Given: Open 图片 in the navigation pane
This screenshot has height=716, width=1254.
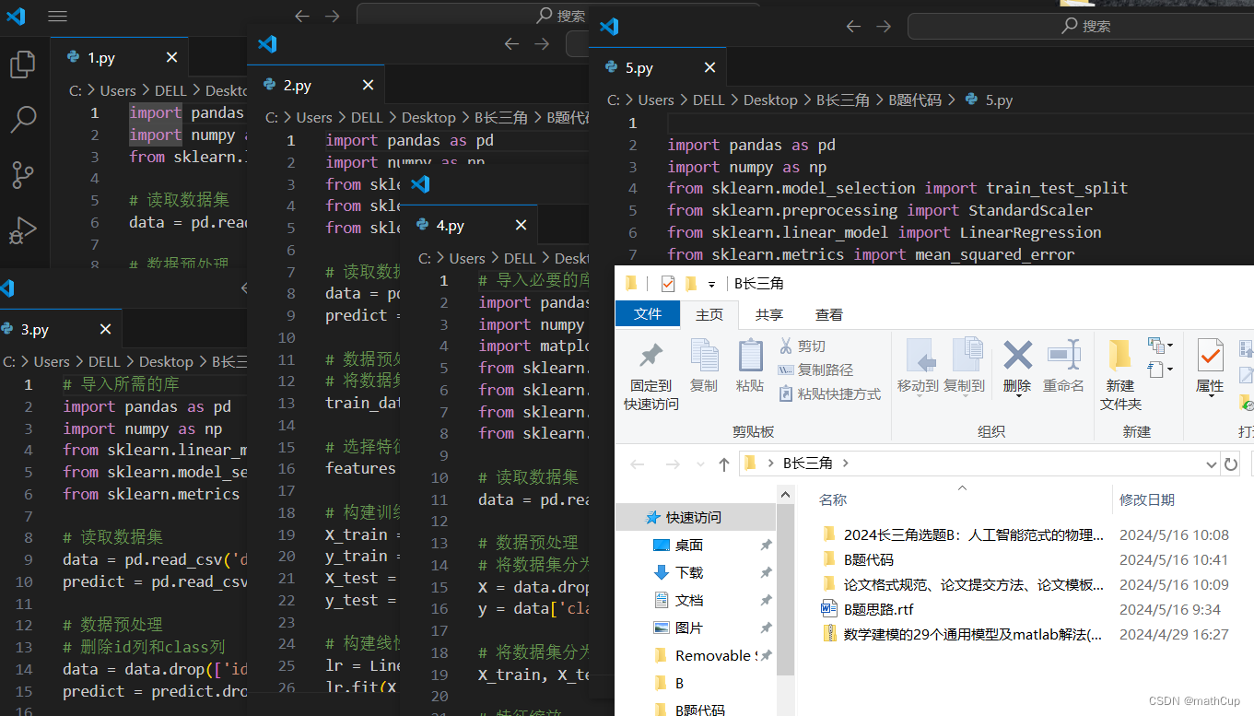Looking at the screenshot, I should point(689,628).
